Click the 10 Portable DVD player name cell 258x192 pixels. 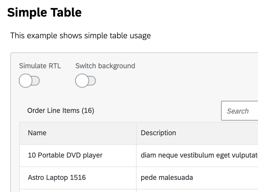tap(65, 155)
